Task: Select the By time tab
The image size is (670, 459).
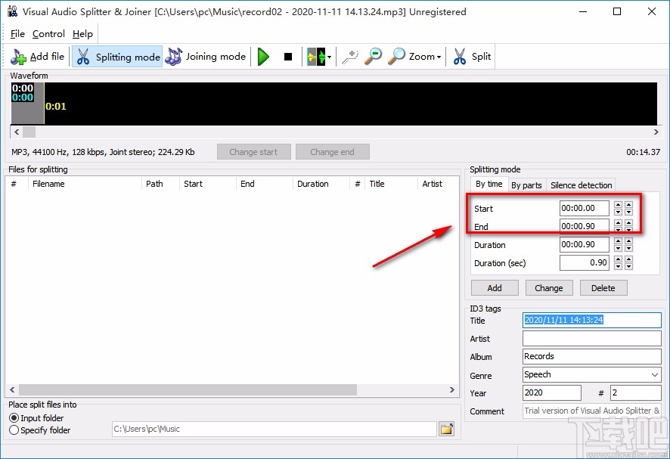Action: point(489,185)
